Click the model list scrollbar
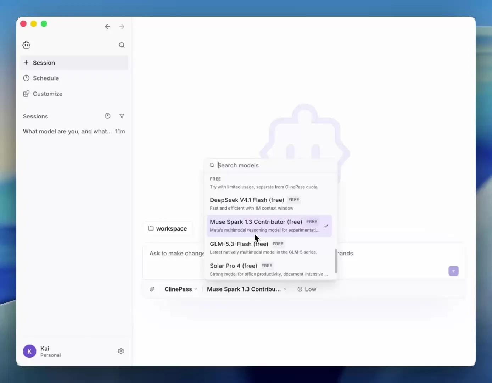Viewport: 492px width, 383px height. (x=336, y=261)
